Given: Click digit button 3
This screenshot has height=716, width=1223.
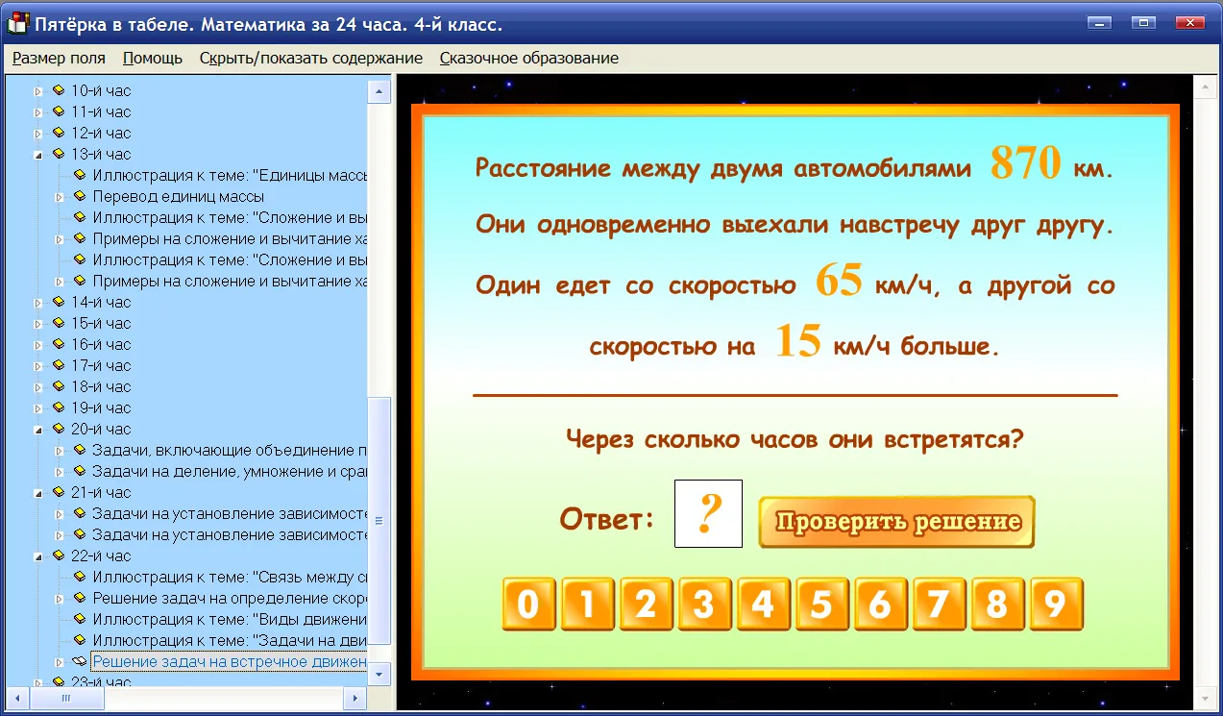Looking at the screenshot, I should [704, 605].
